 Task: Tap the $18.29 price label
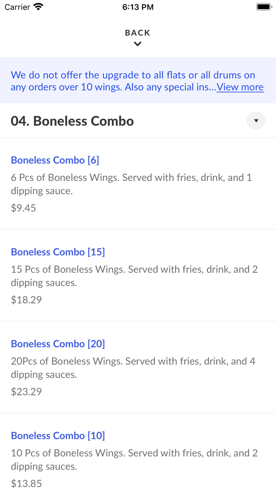(26, 299)
